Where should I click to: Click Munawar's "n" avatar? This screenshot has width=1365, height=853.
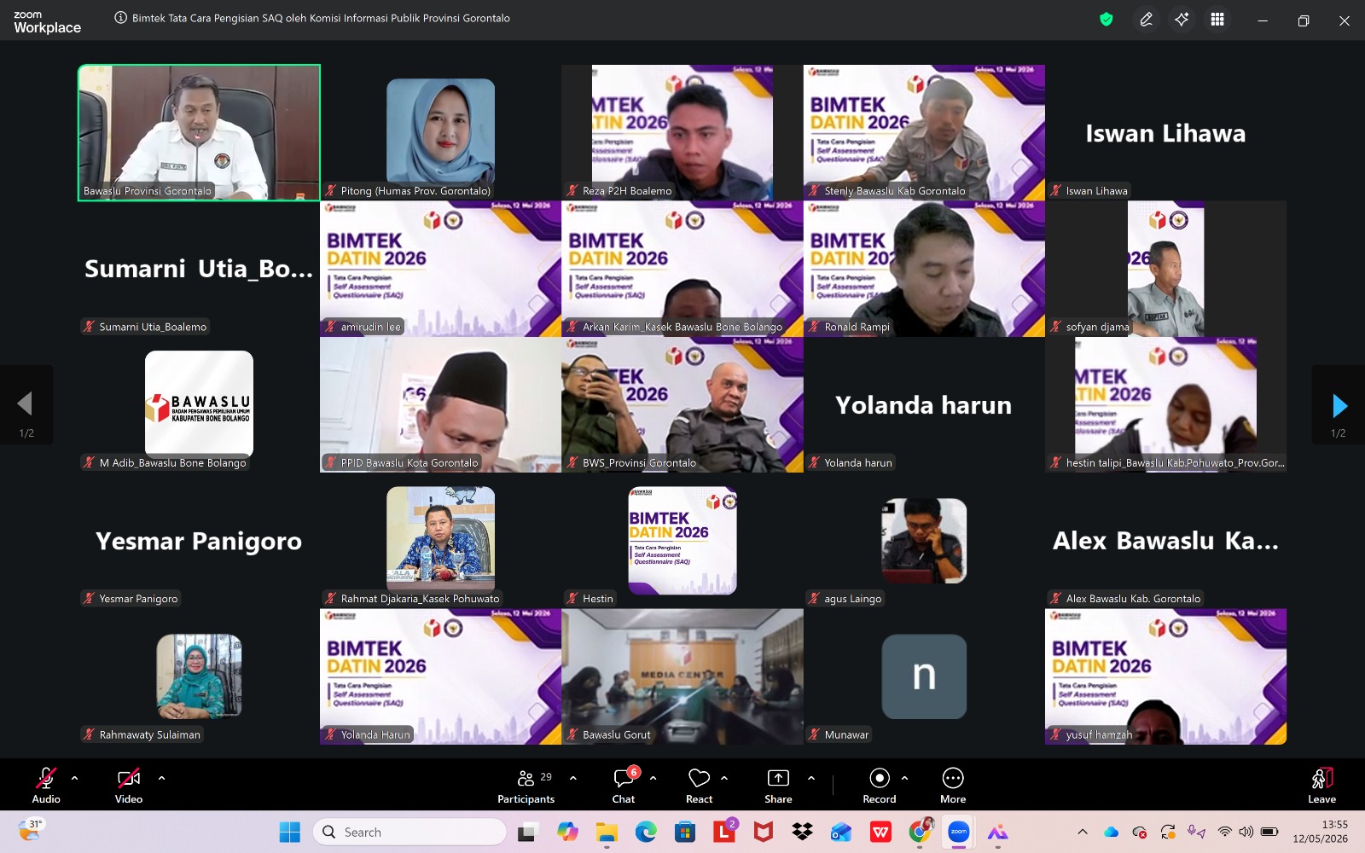pos(924,676)
